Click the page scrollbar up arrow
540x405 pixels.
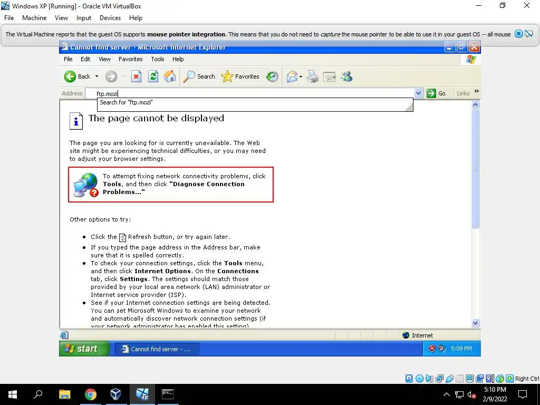pos(476,105)
